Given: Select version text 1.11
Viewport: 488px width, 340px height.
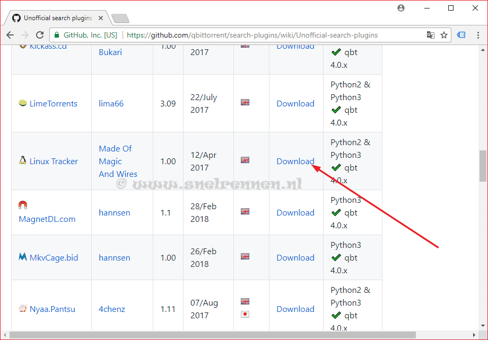Looking at the screenshot, I should (x=168, y=309).
